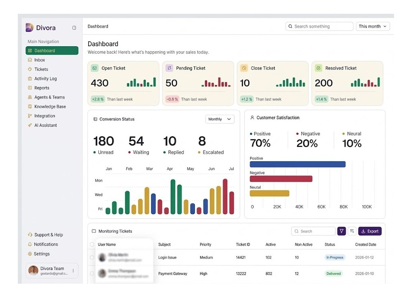The width and height of the screenshot is (405, 304).
Task: Go to Inbox in sidebar
Action: click(x=52, y=60)
